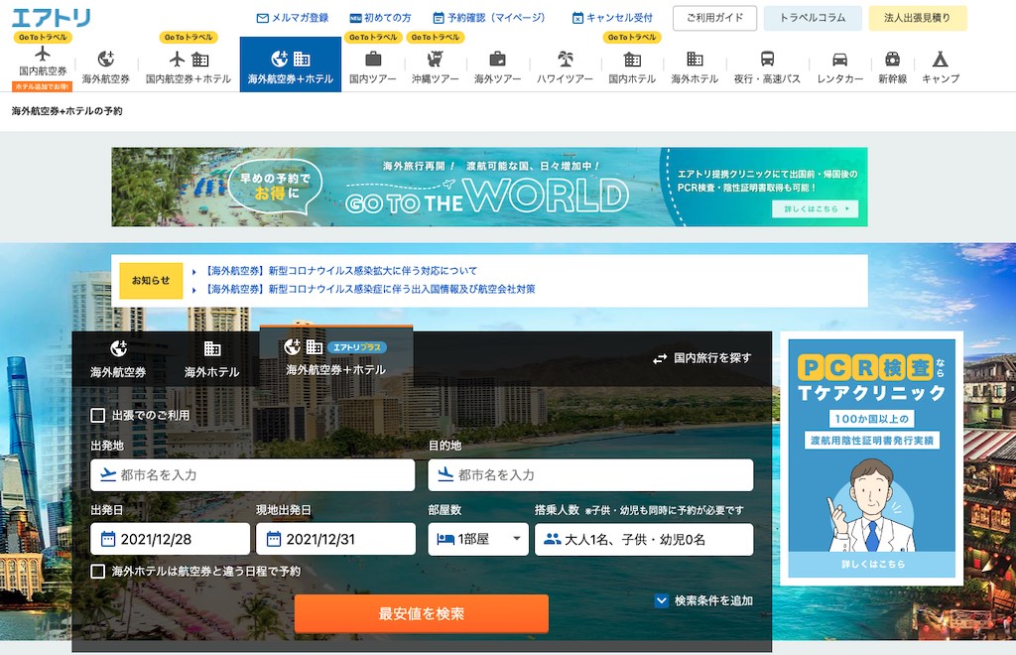Open the 初めての方 menu link
Image resolution: width=1016 pixels, height=655 pixels.
[x=380, y=18]
